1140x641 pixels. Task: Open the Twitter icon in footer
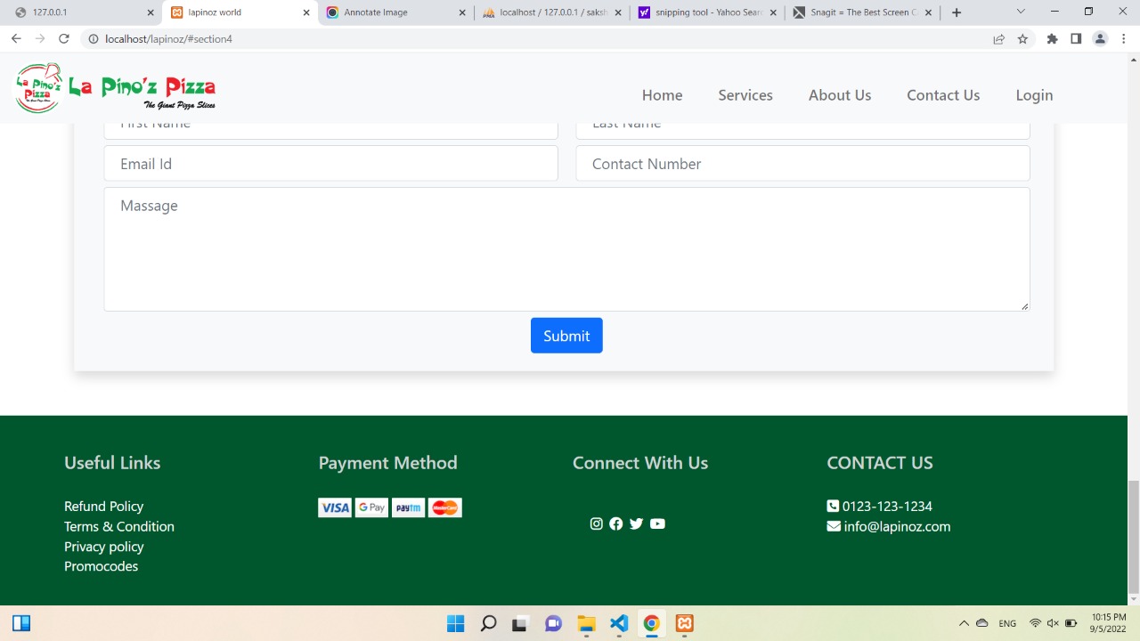(636, 523)
